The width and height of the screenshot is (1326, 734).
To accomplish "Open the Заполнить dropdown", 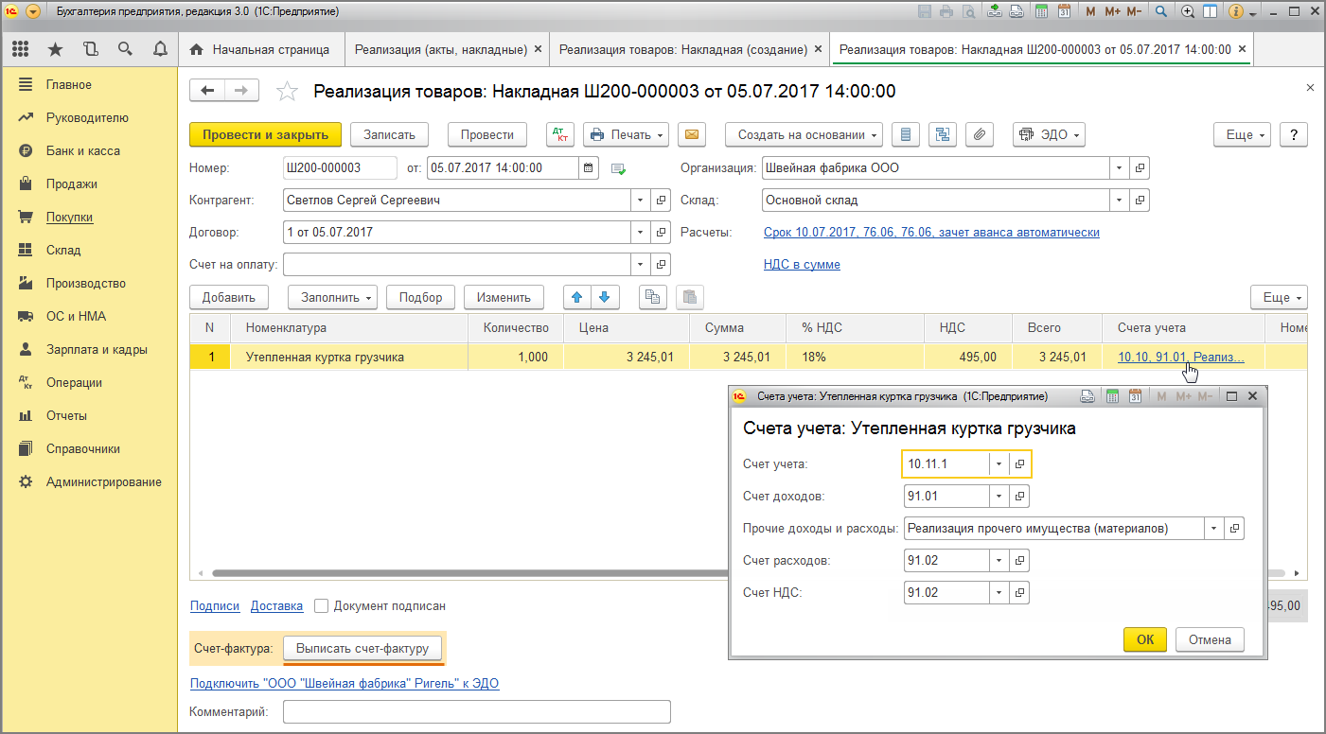I will tap(332, 297).
